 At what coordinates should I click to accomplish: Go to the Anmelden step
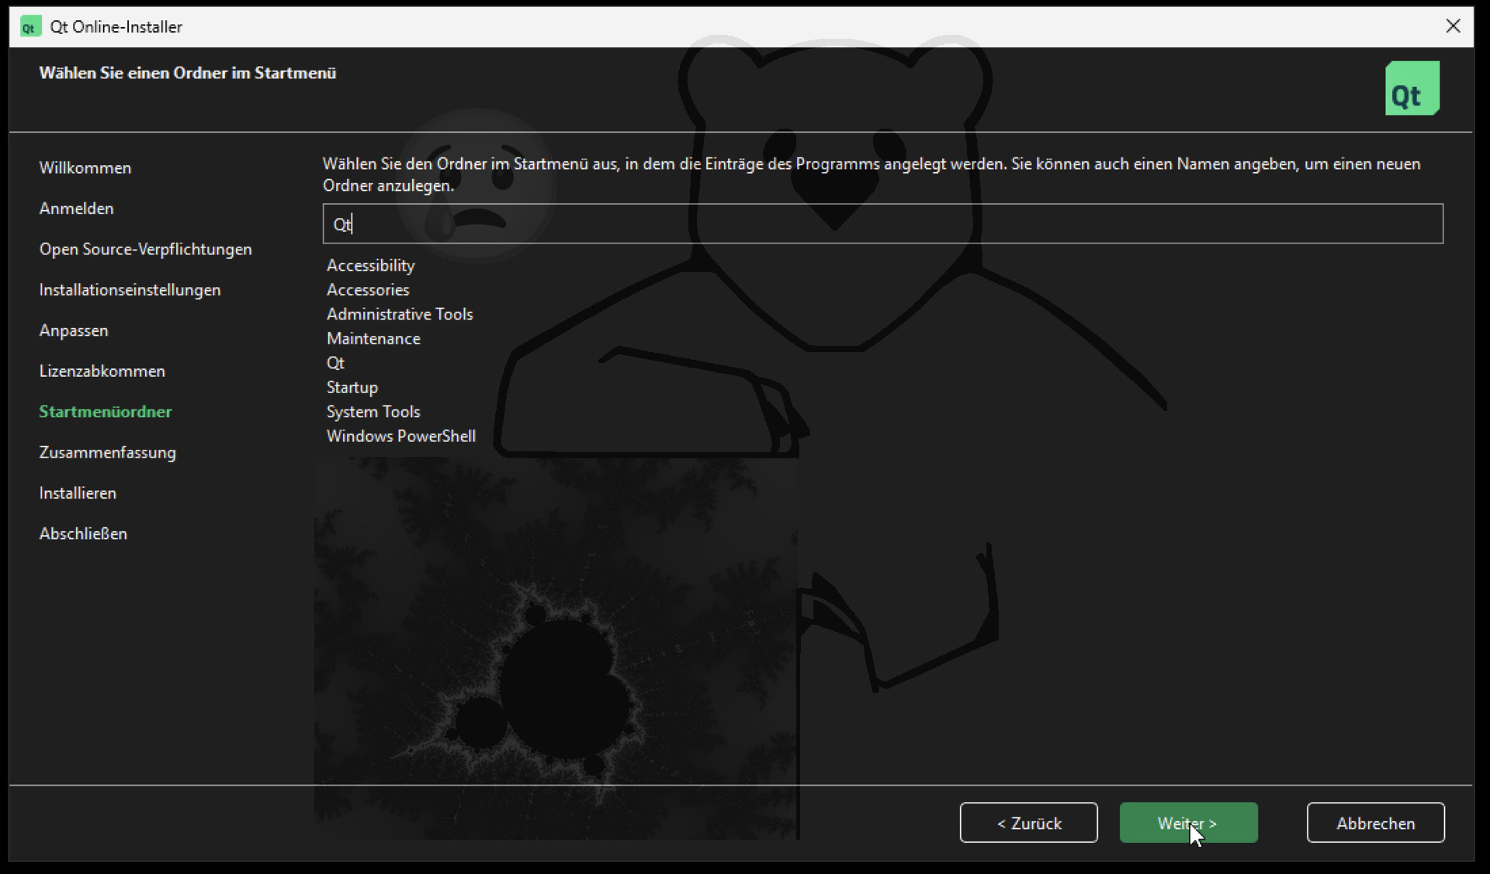(x=76, y=208)
